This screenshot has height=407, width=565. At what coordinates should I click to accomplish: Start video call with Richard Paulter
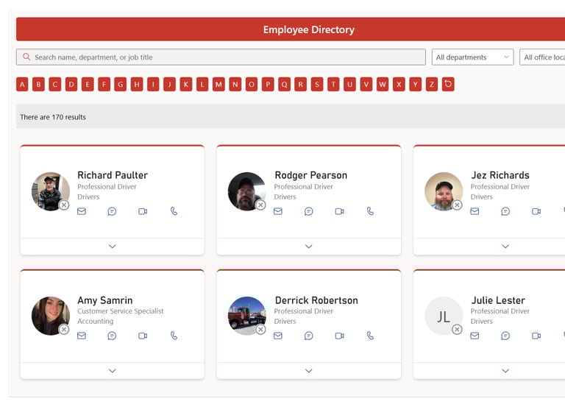point(143,211)
